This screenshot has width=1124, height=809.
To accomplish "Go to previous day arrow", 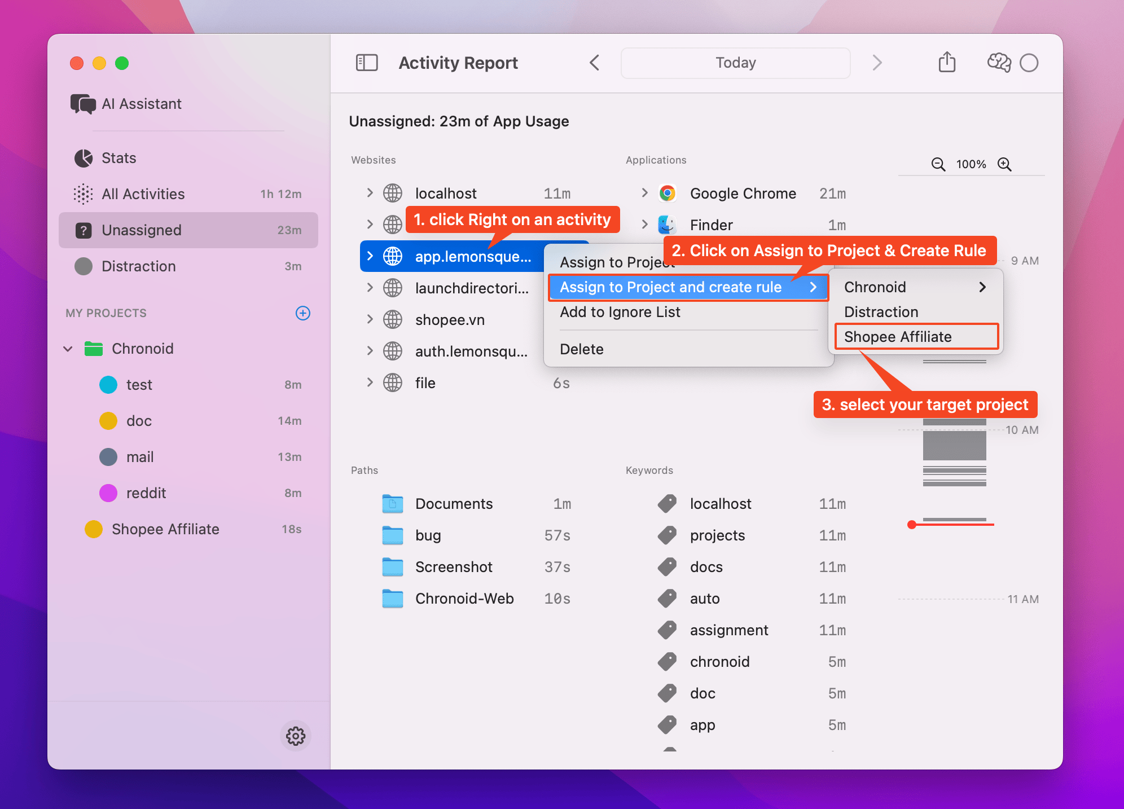I will point(594,63).
